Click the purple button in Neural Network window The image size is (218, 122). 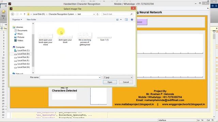(142, 22)
